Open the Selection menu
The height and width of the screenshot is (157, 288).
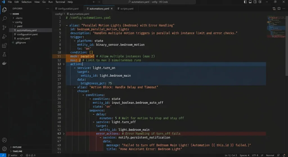pos(26,2)
